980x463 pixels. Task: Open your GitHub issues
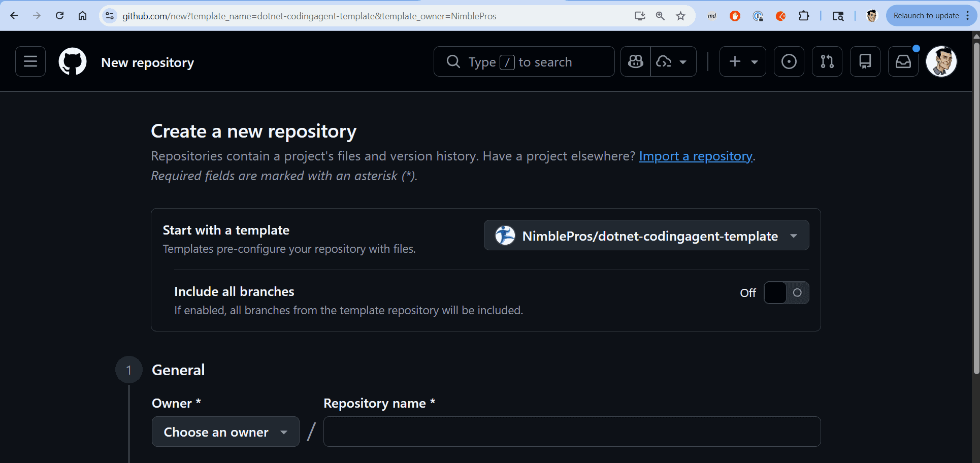pos(789,61)
